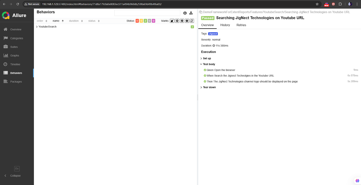Toggle the flaky bomb mark filter
Image resolution: width=361 pixels, height=185 pixels.
pos(172,21)
